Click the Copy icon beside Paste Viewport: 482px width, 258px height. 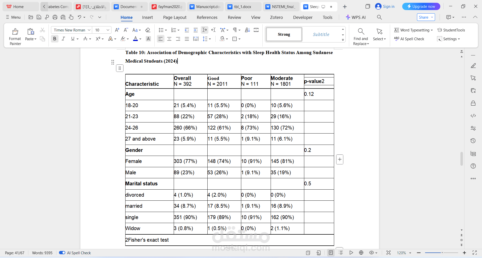42,39
